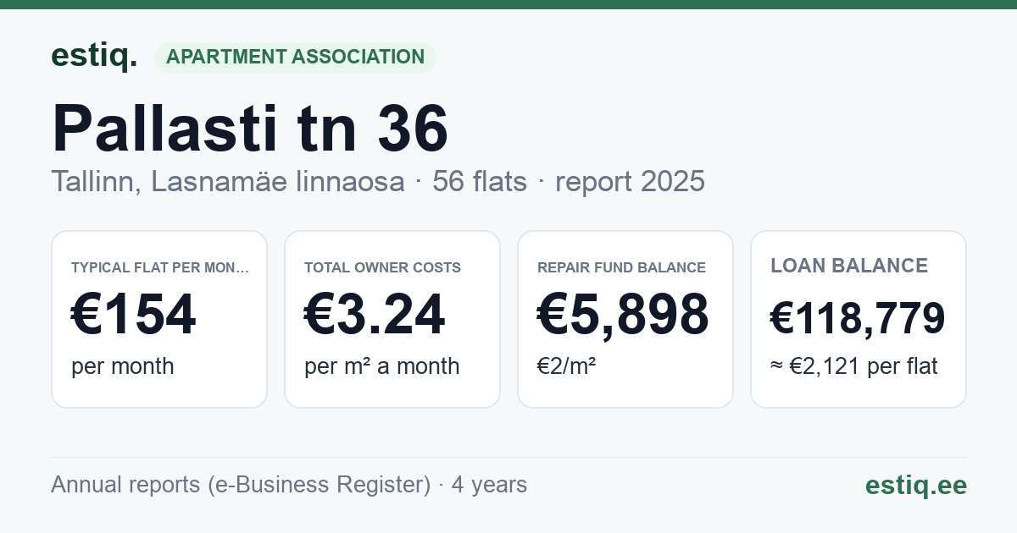
Task: Click the TOTAL OWNER COSTS label
Action: point(382,267)
